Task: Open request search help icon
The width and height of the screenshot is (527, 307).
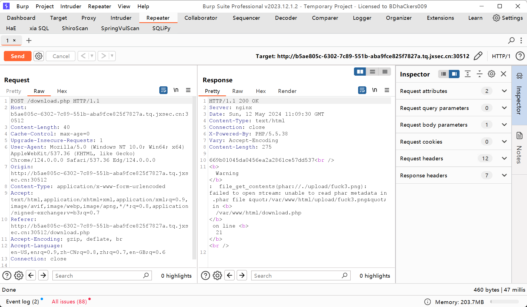Action: (7, 275)
